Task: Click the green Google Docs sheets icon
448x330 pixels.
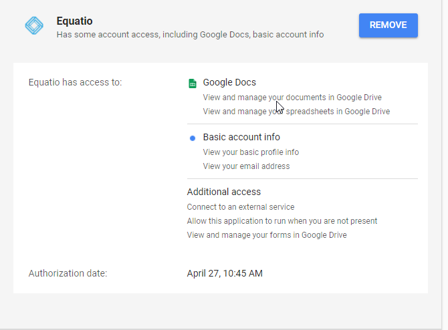Action: click(192, 83)
